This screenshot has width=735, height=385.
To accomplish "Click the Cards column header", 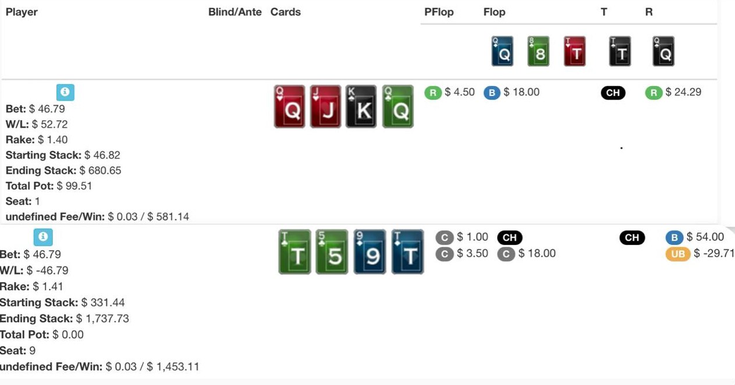I will click(286, 12).
